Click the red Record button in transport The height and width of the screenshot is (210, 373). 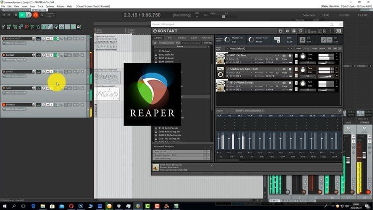(x=35, y=15)
